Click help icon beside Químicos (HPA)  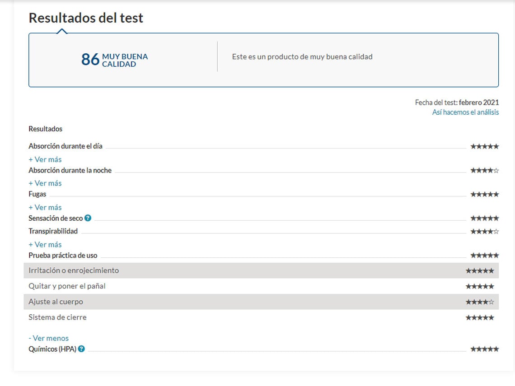[81, 349]
